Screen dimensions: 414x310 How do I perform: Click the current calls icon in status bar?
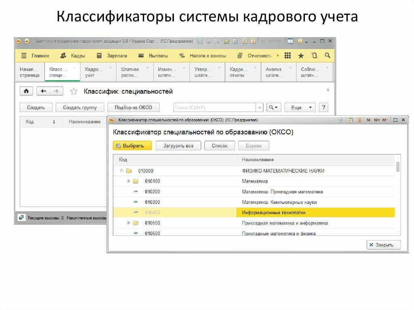click(x=21, y=217)
